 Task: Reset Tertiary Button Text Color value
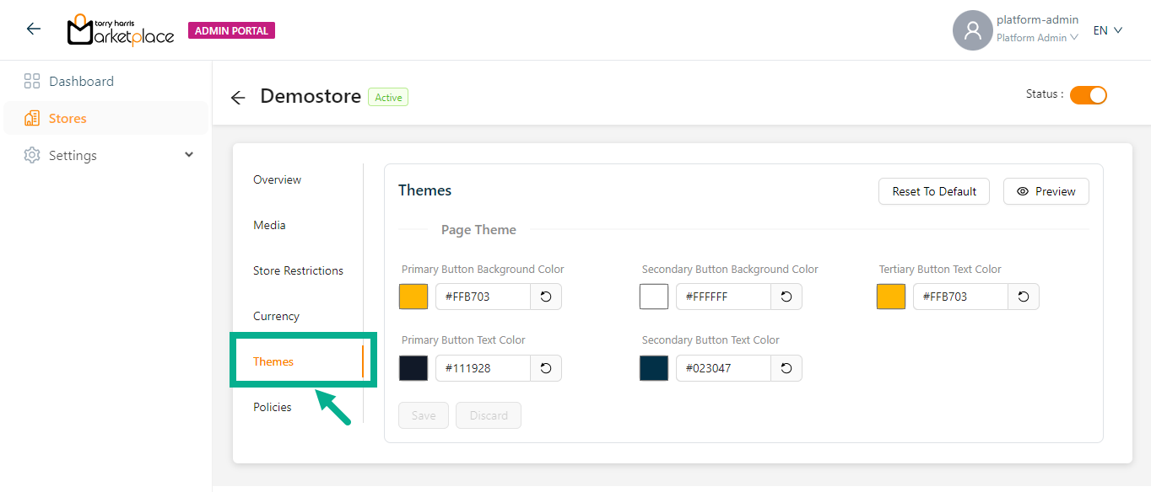click(1024, 297)
